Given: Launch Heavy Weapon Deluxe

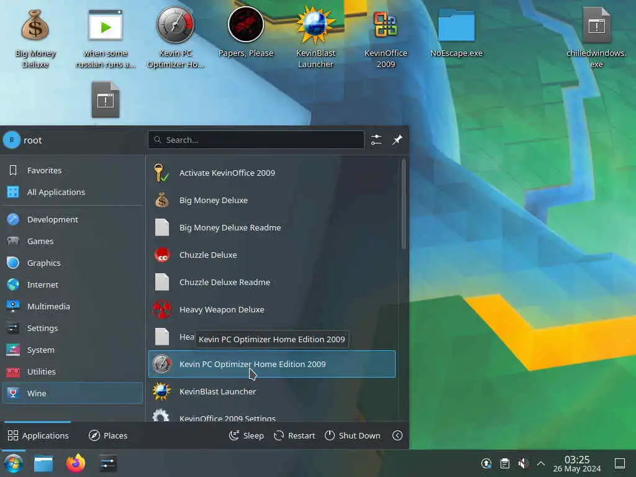Looking at the screenshot, I should [x=272, y=309].
